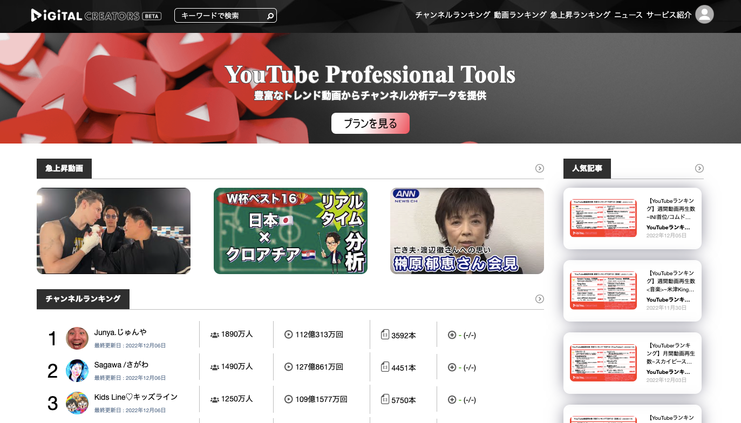The image size is (741, 423).
Task: Open 急上昇ランキング in the top navigation
Action: tap(580, 15)
